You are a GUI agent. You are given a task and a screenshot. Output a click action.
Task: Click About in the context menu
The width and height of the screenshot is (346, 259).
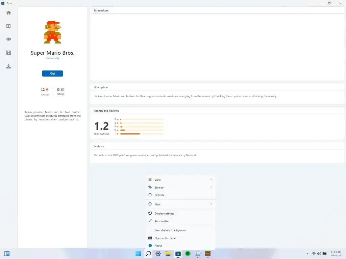(180, 246)
